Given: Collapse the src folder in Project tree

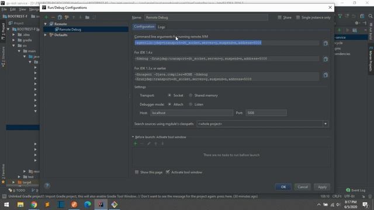Looking at the screenshot, I should (13, 45).
